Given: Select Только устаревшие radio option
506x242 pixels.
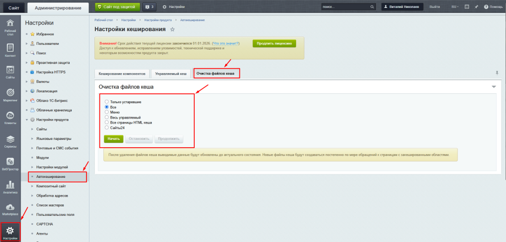Looking at the screenshot, I should (x=107, y=102).
